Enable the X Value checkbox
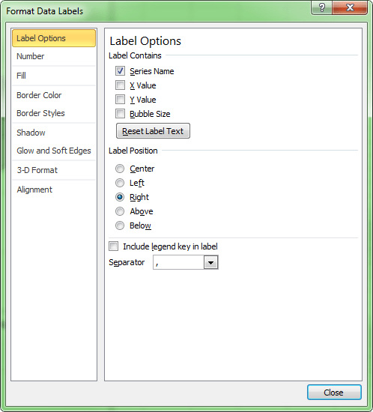This screenshot has width=373, height=412. click(120, 85)
